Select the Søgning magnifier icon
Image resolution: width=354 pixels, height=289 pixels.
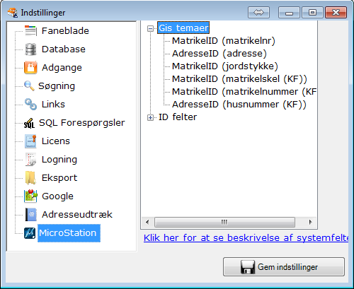[x=29, y=85]
